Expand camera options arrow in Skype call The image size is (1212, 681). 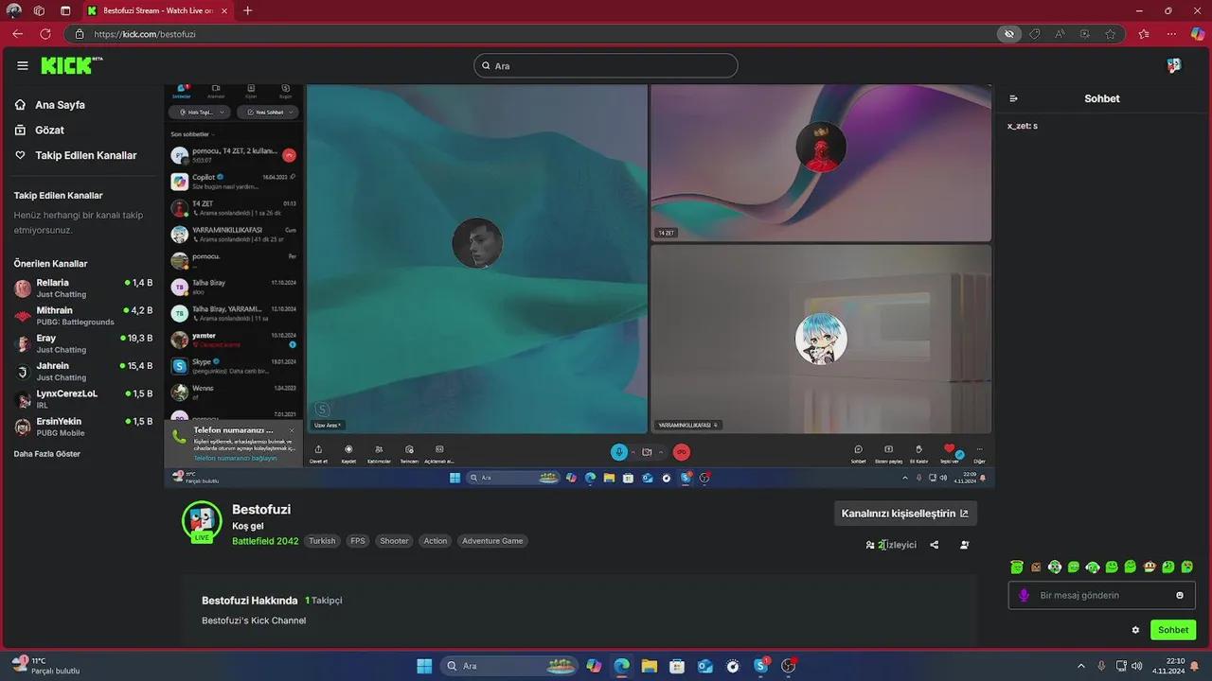coord(661,452)
